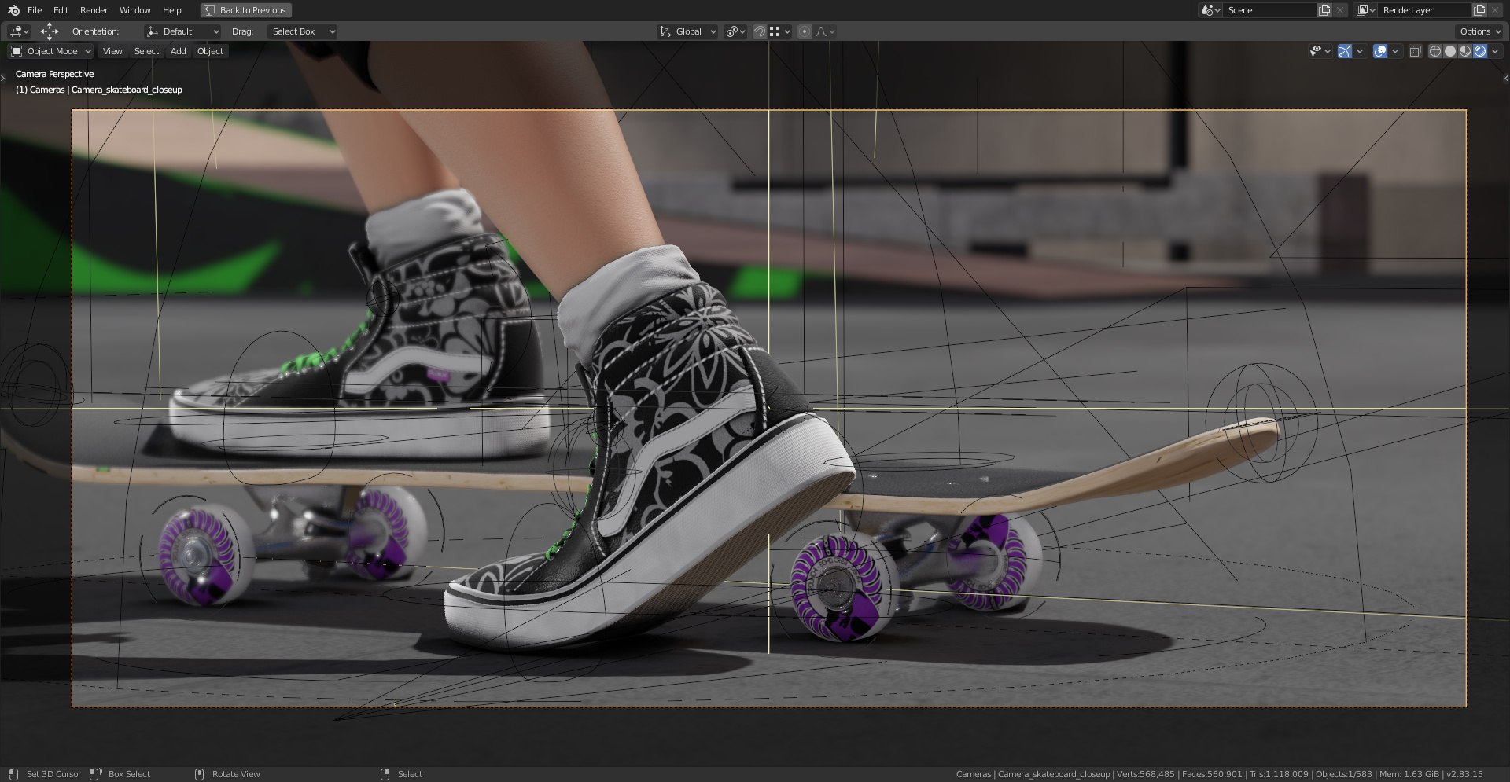Open the viewport shading options dropdown

click(x=1495, y=51)
